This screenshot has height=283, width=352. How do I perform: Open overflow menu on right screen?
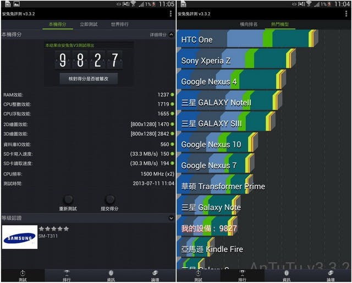click(346, 13)
